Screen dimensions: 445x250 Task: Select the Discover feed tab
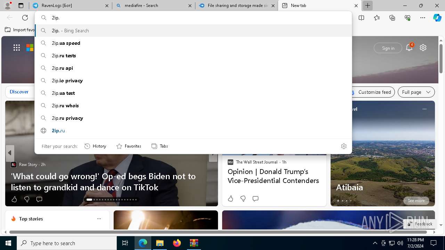click(x=19, y=92)
